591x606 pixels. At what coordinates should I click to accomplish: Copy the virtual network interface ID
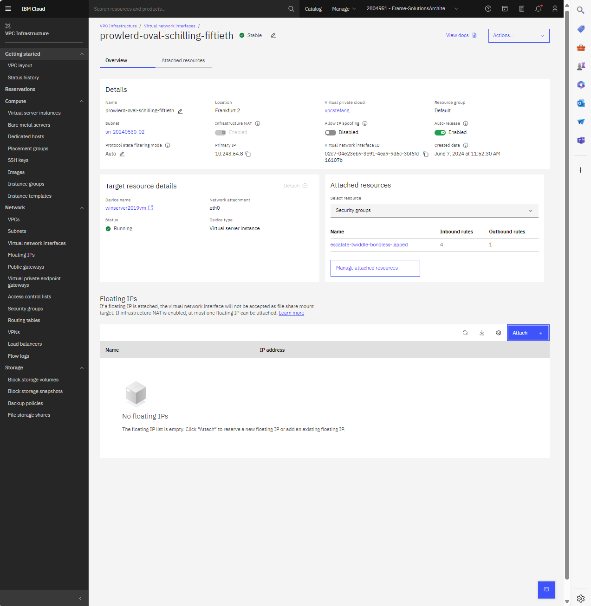[x=426, y=154]
